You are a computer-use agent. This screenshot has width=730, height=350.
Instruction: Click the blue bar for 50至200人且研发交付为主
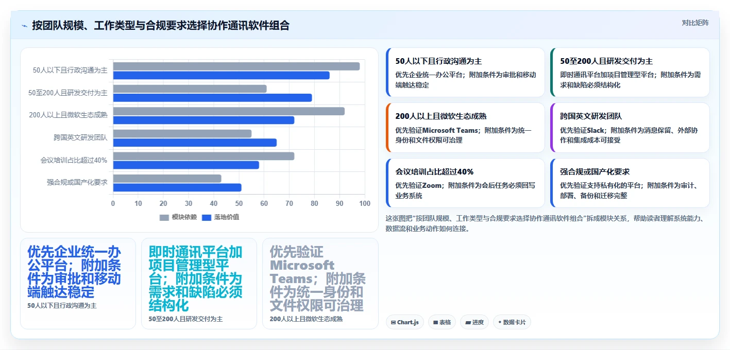tap(213, 98)
